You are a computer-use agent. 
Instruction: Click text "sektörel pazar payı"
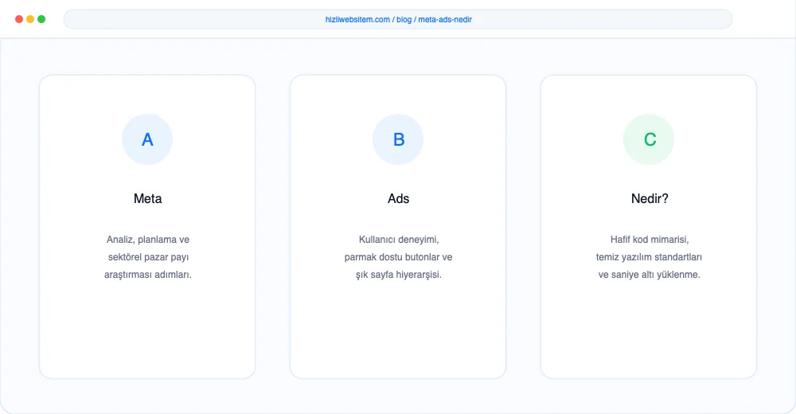(x=148, y=257)
